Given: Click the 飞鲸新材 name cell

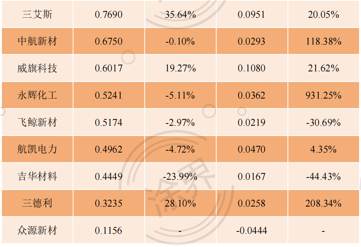Looking at the screenshot, I should (x=37, y=122).
